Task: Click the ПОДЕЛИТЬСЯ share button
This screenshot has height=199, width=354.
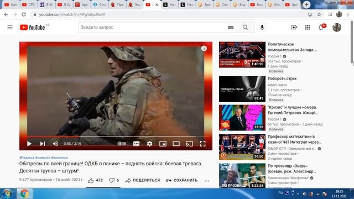Action: pyautogui.click(x=143, y=180)
